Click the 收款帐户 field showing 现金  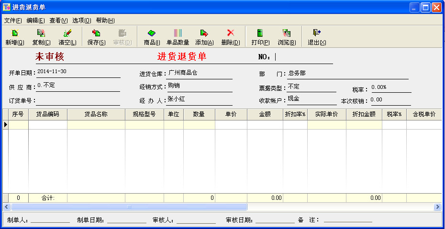pyautogui.click(x=311, y=100)
